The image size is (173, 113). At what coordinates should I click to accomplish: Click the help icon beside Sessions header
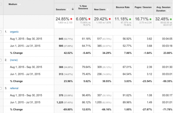point(68,10)
